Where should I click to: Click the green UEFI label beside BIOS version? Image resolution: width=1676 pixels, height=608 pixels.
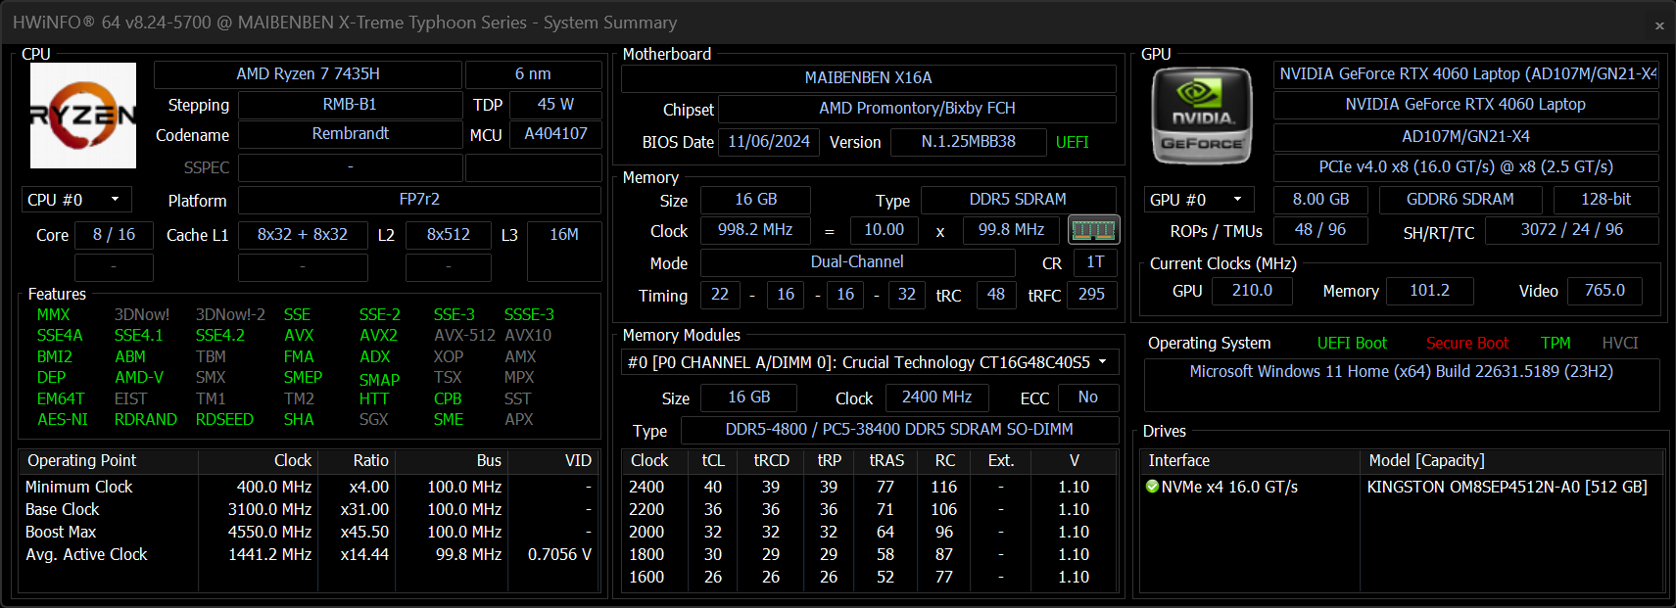point(1072,143)
